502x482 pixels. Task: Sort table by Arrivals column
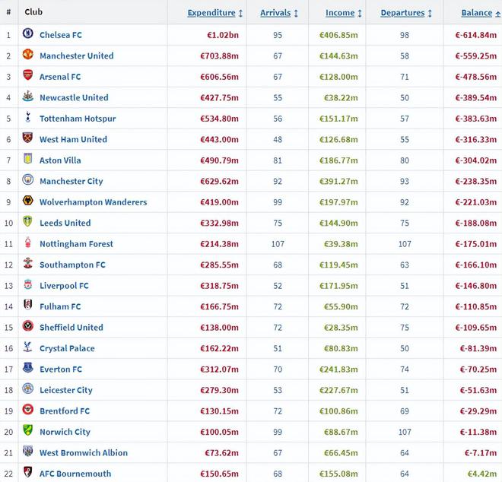tap(275, 13)
